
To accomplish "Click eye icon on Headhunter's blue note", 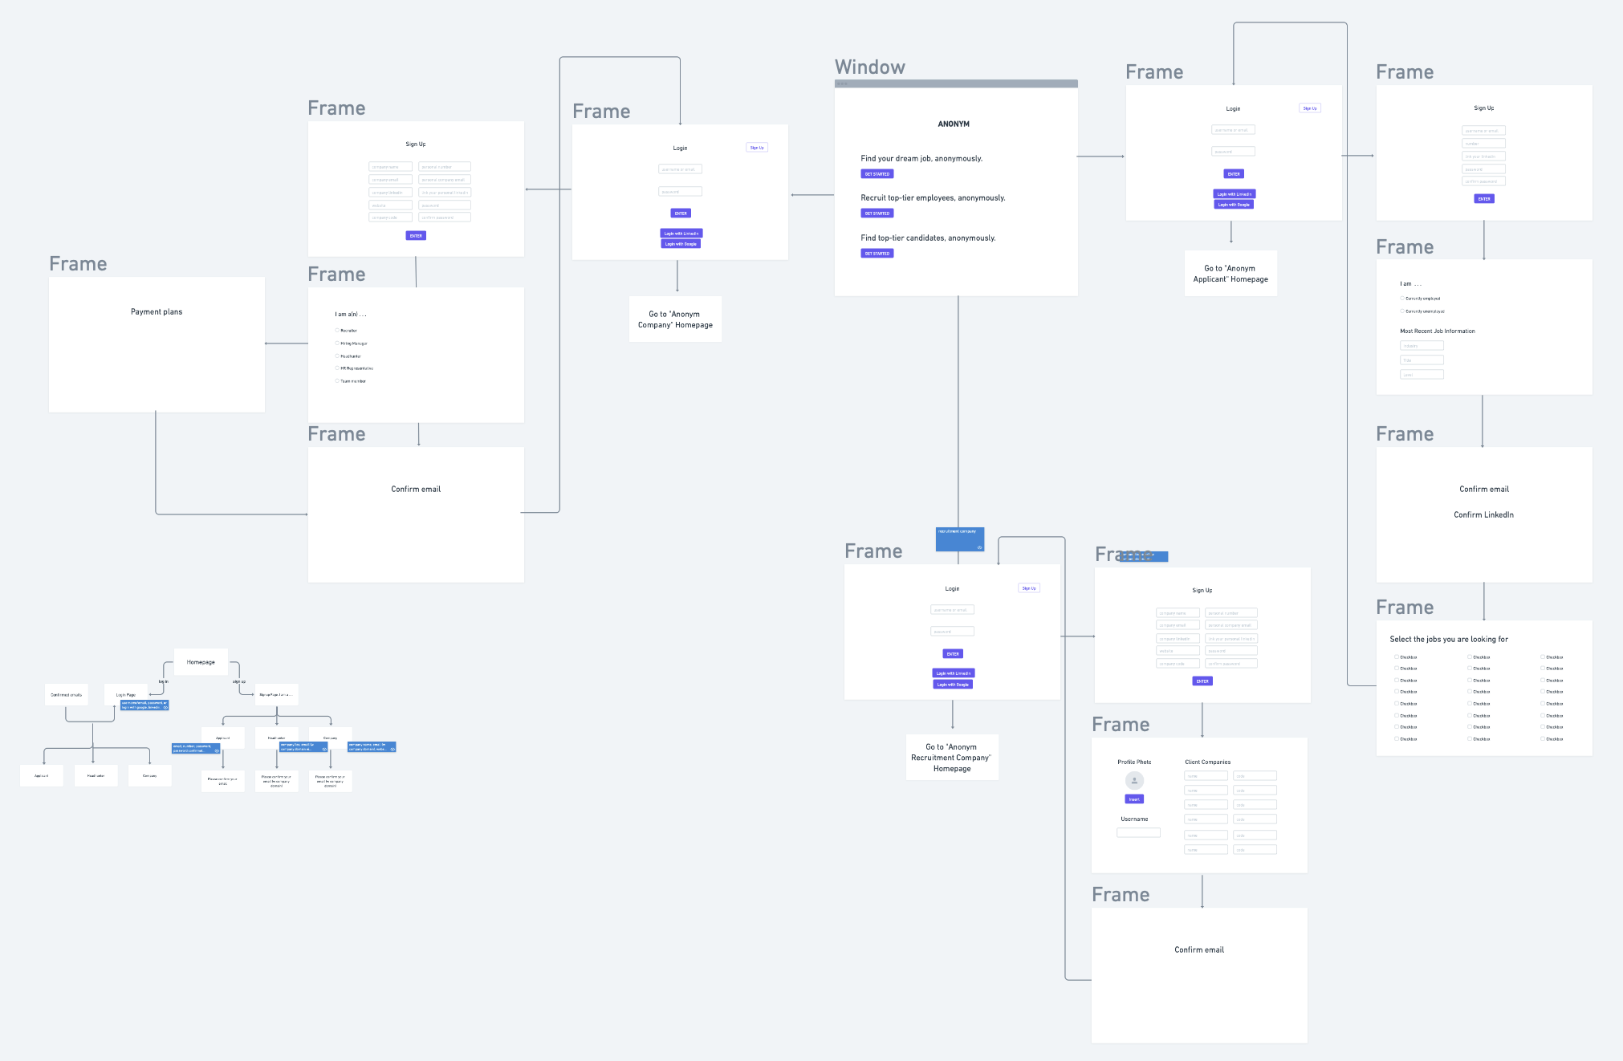I will [x=324, y=749].
